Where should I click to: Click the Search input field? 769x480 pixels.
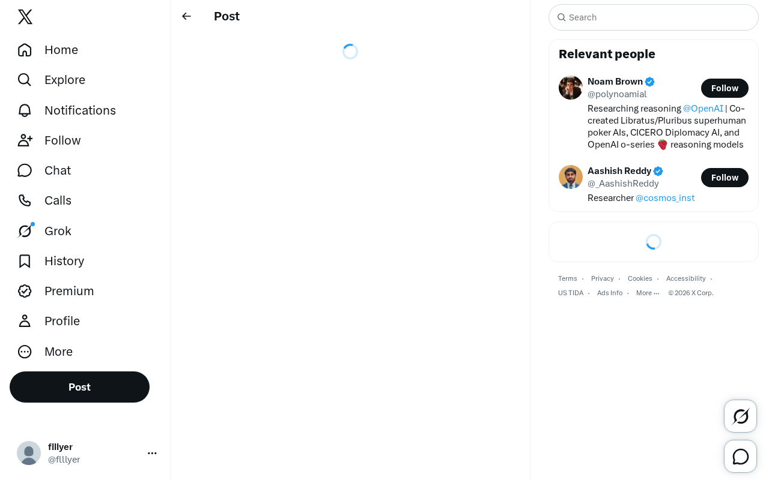(654, 17)
